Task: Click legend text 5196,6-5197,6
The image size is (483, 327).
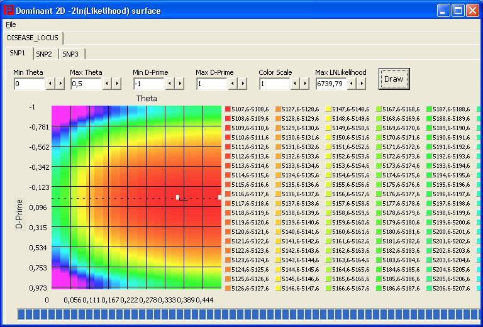Action: point(452,194)
